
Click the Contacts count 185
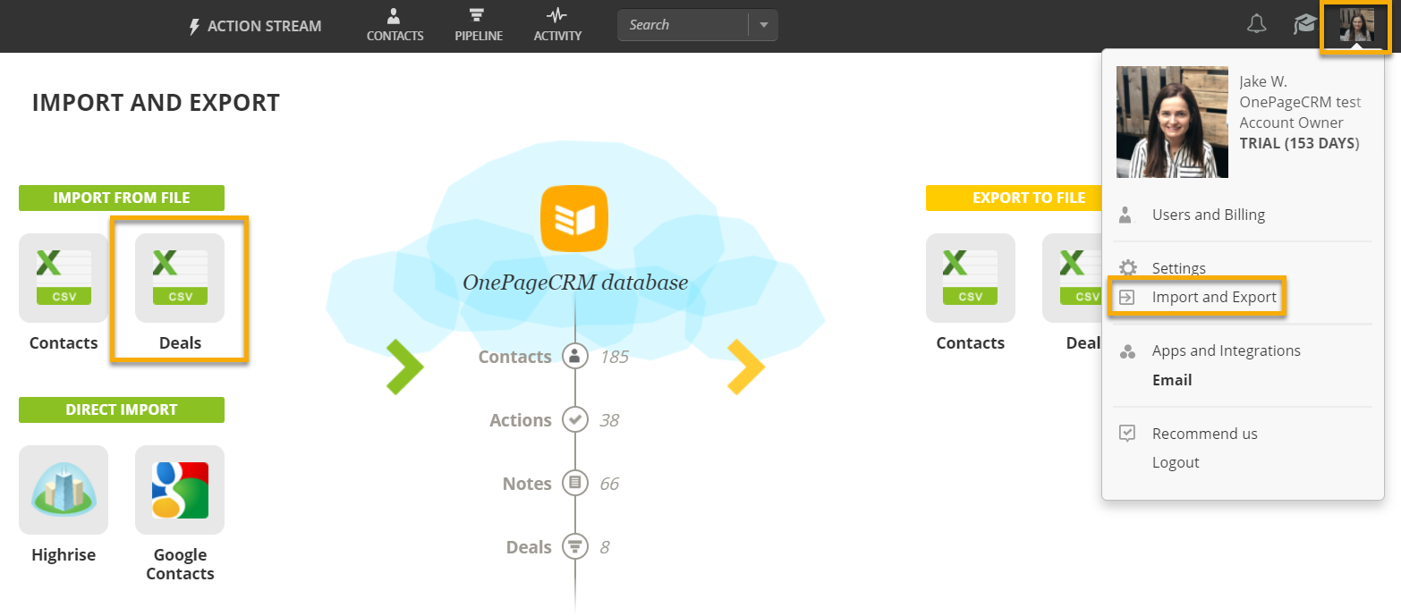click(615, 357)
